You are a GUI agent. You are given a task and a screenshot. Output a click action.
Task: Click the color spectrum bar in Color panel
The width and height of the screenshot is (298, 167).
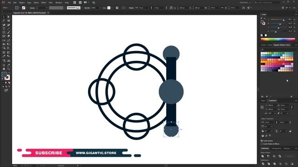click(x=278, y=39)
